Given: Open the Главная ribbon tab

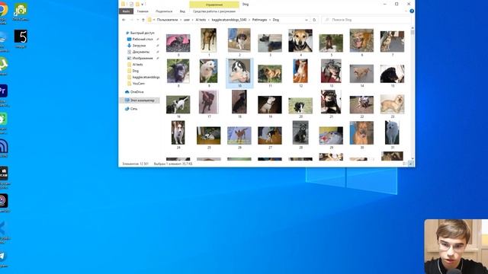Looking at the screenshot, I should pyautogui.click(x=143, y=11).
